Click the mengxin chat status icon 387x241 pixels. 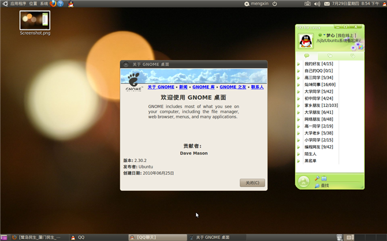pyautogui.click(x=247, y=3)
